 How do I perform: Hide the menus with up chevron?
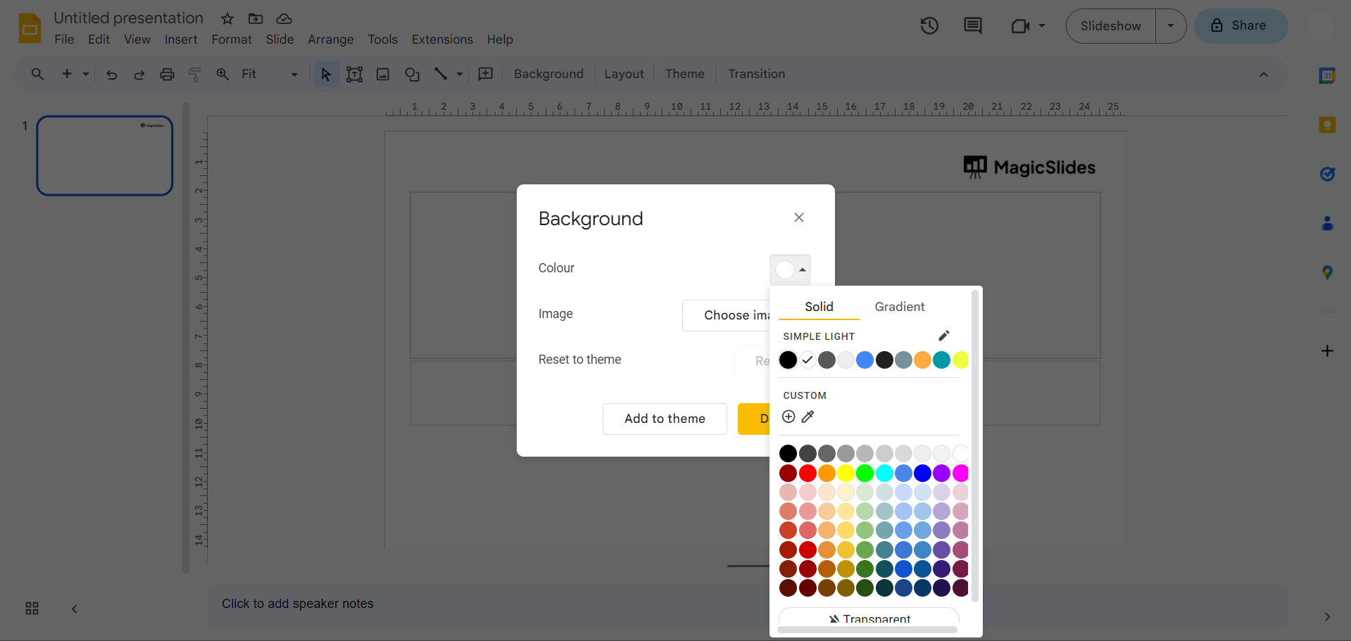[1264, 75]
